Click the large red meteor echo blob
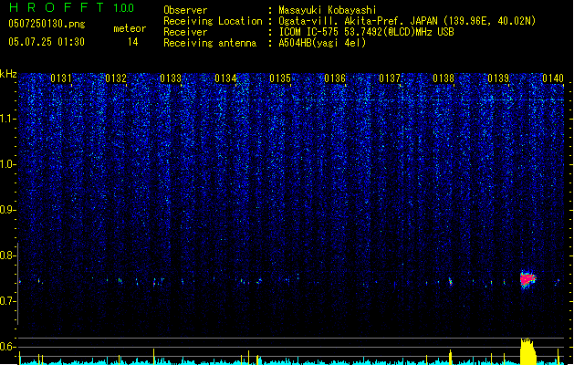 pyautogui.click(x=527, y=280)
